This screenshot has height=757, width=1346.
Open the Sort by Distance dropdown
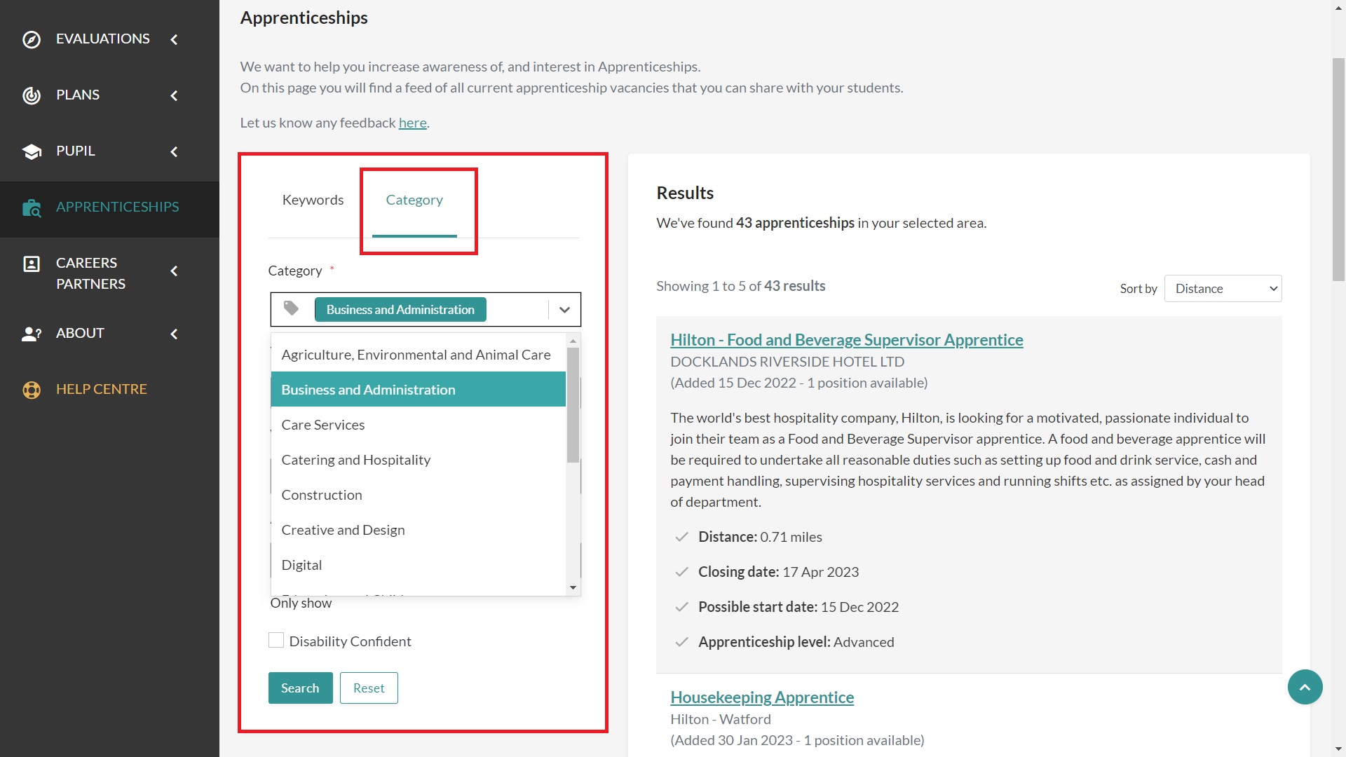click(1223, 288)
